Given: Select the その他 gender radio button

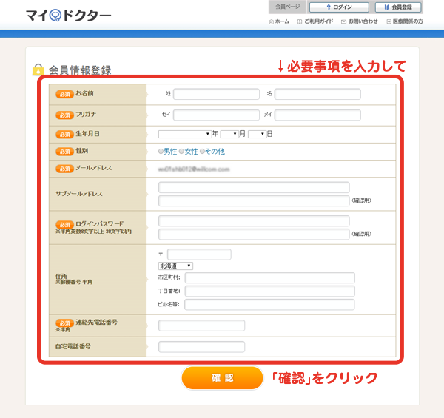Looking at the screenshot, I should click(x=202, y=152).
